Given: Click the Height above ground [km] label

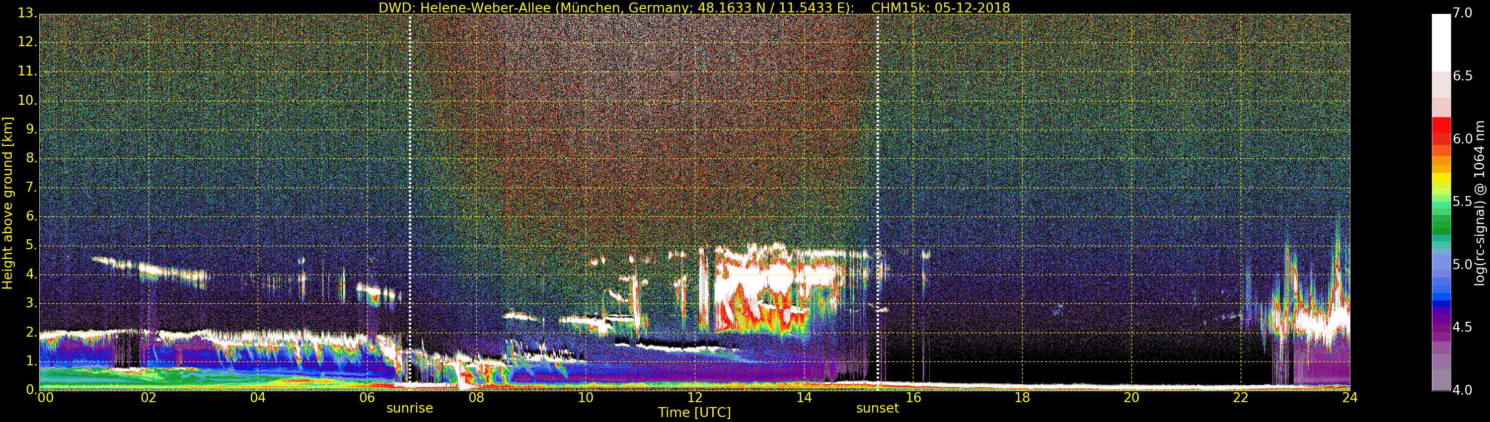Looking at the screenshot, I should pyautogui.click(x=7, y=203).
